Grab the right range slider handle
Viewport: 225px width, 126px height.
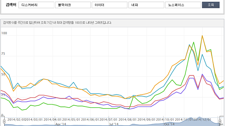pos(220,121)
